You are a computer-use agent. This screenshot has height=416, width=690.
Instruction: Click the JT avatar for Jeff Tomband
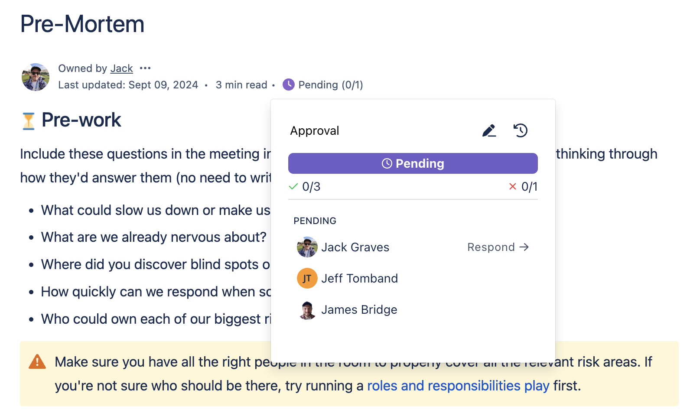(307, 278)
